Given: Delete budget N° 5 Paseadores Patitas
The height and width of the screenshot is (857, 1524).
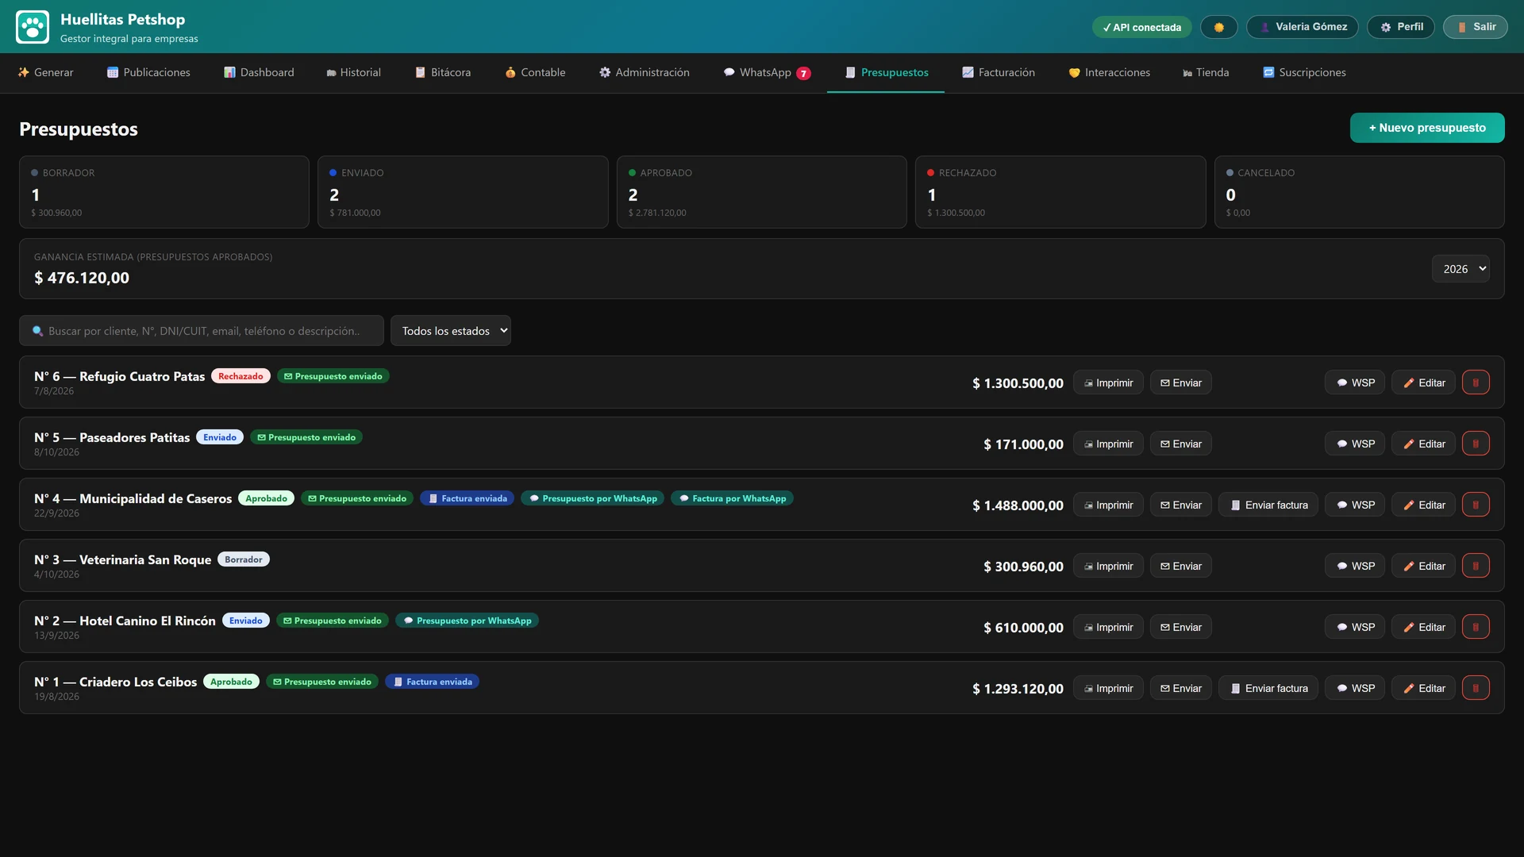Looking at the screenshot, I should [x=1476, y=444].
